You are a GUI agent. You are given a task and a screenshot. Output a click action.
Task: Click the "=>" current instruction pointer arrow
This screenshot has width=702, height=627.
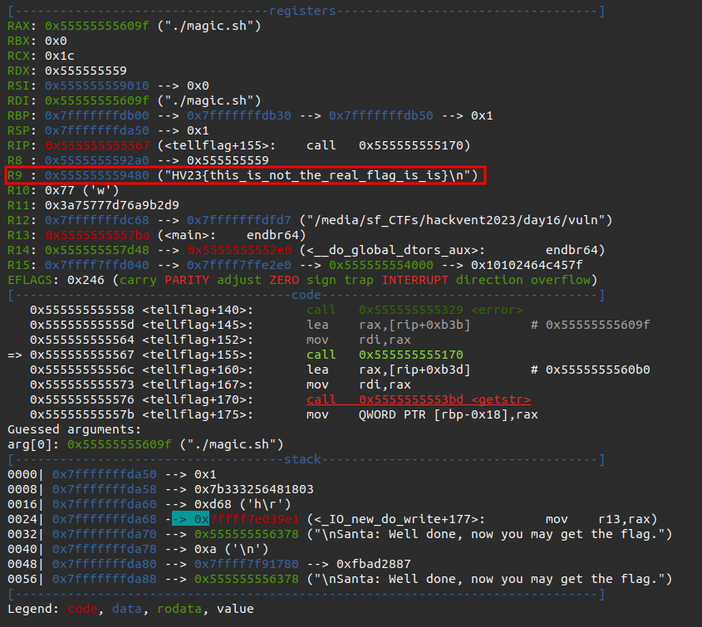[16, 355]
